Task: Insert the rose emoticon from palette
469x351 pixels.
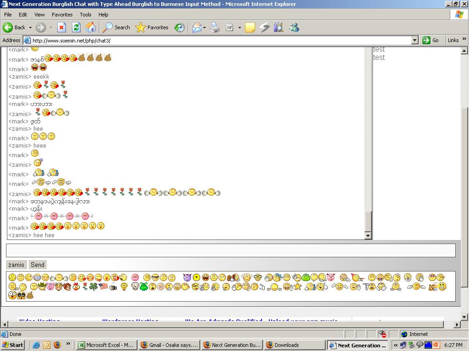Action: tap(85, 286)
